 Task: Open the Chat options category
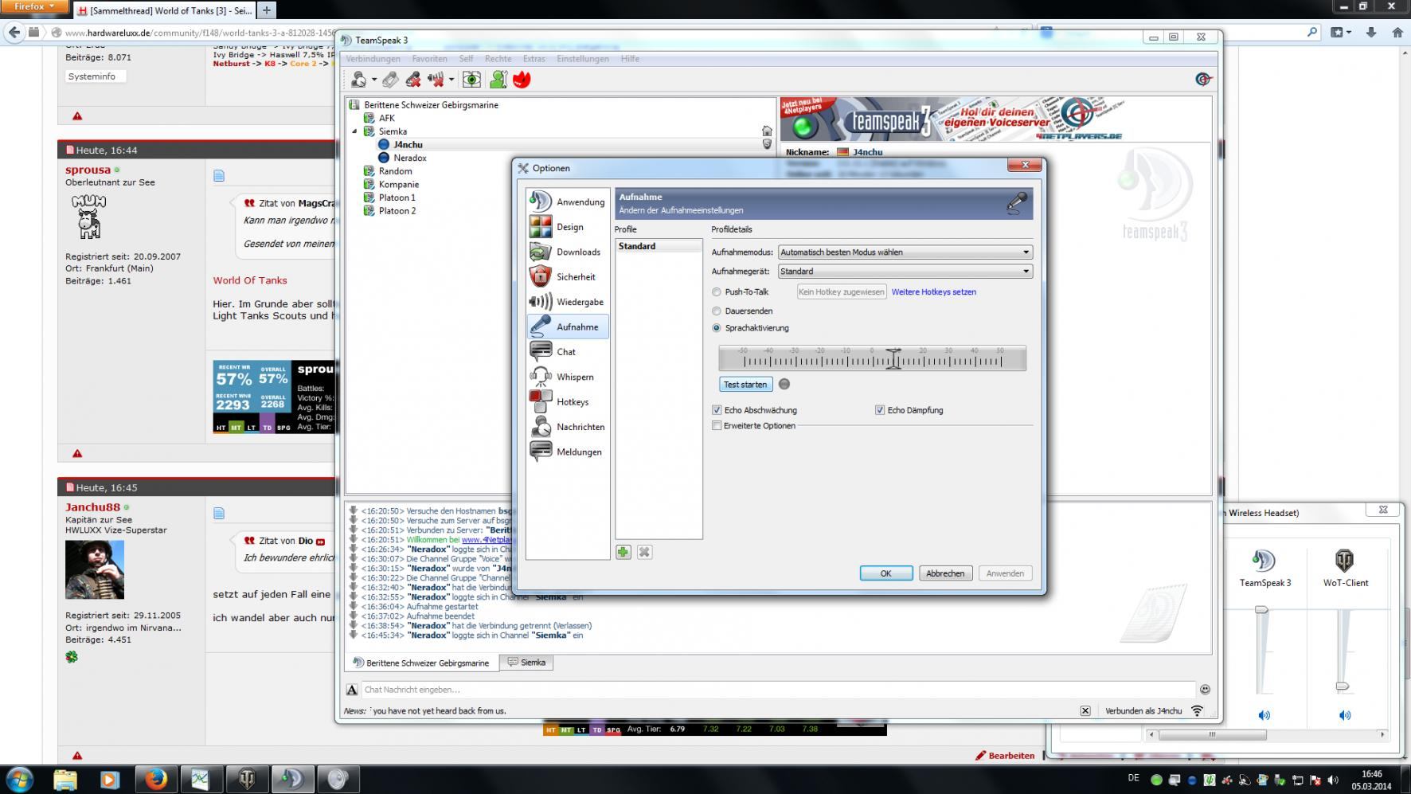567,351
